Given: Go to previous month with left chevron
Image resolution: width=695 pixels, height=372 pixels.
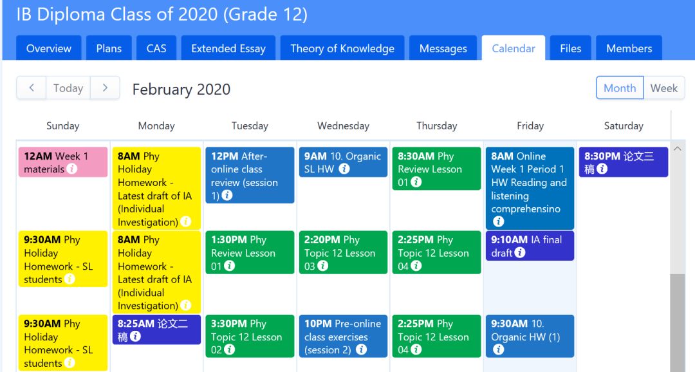Looking at the screenshot, I should tap(32, 88).
